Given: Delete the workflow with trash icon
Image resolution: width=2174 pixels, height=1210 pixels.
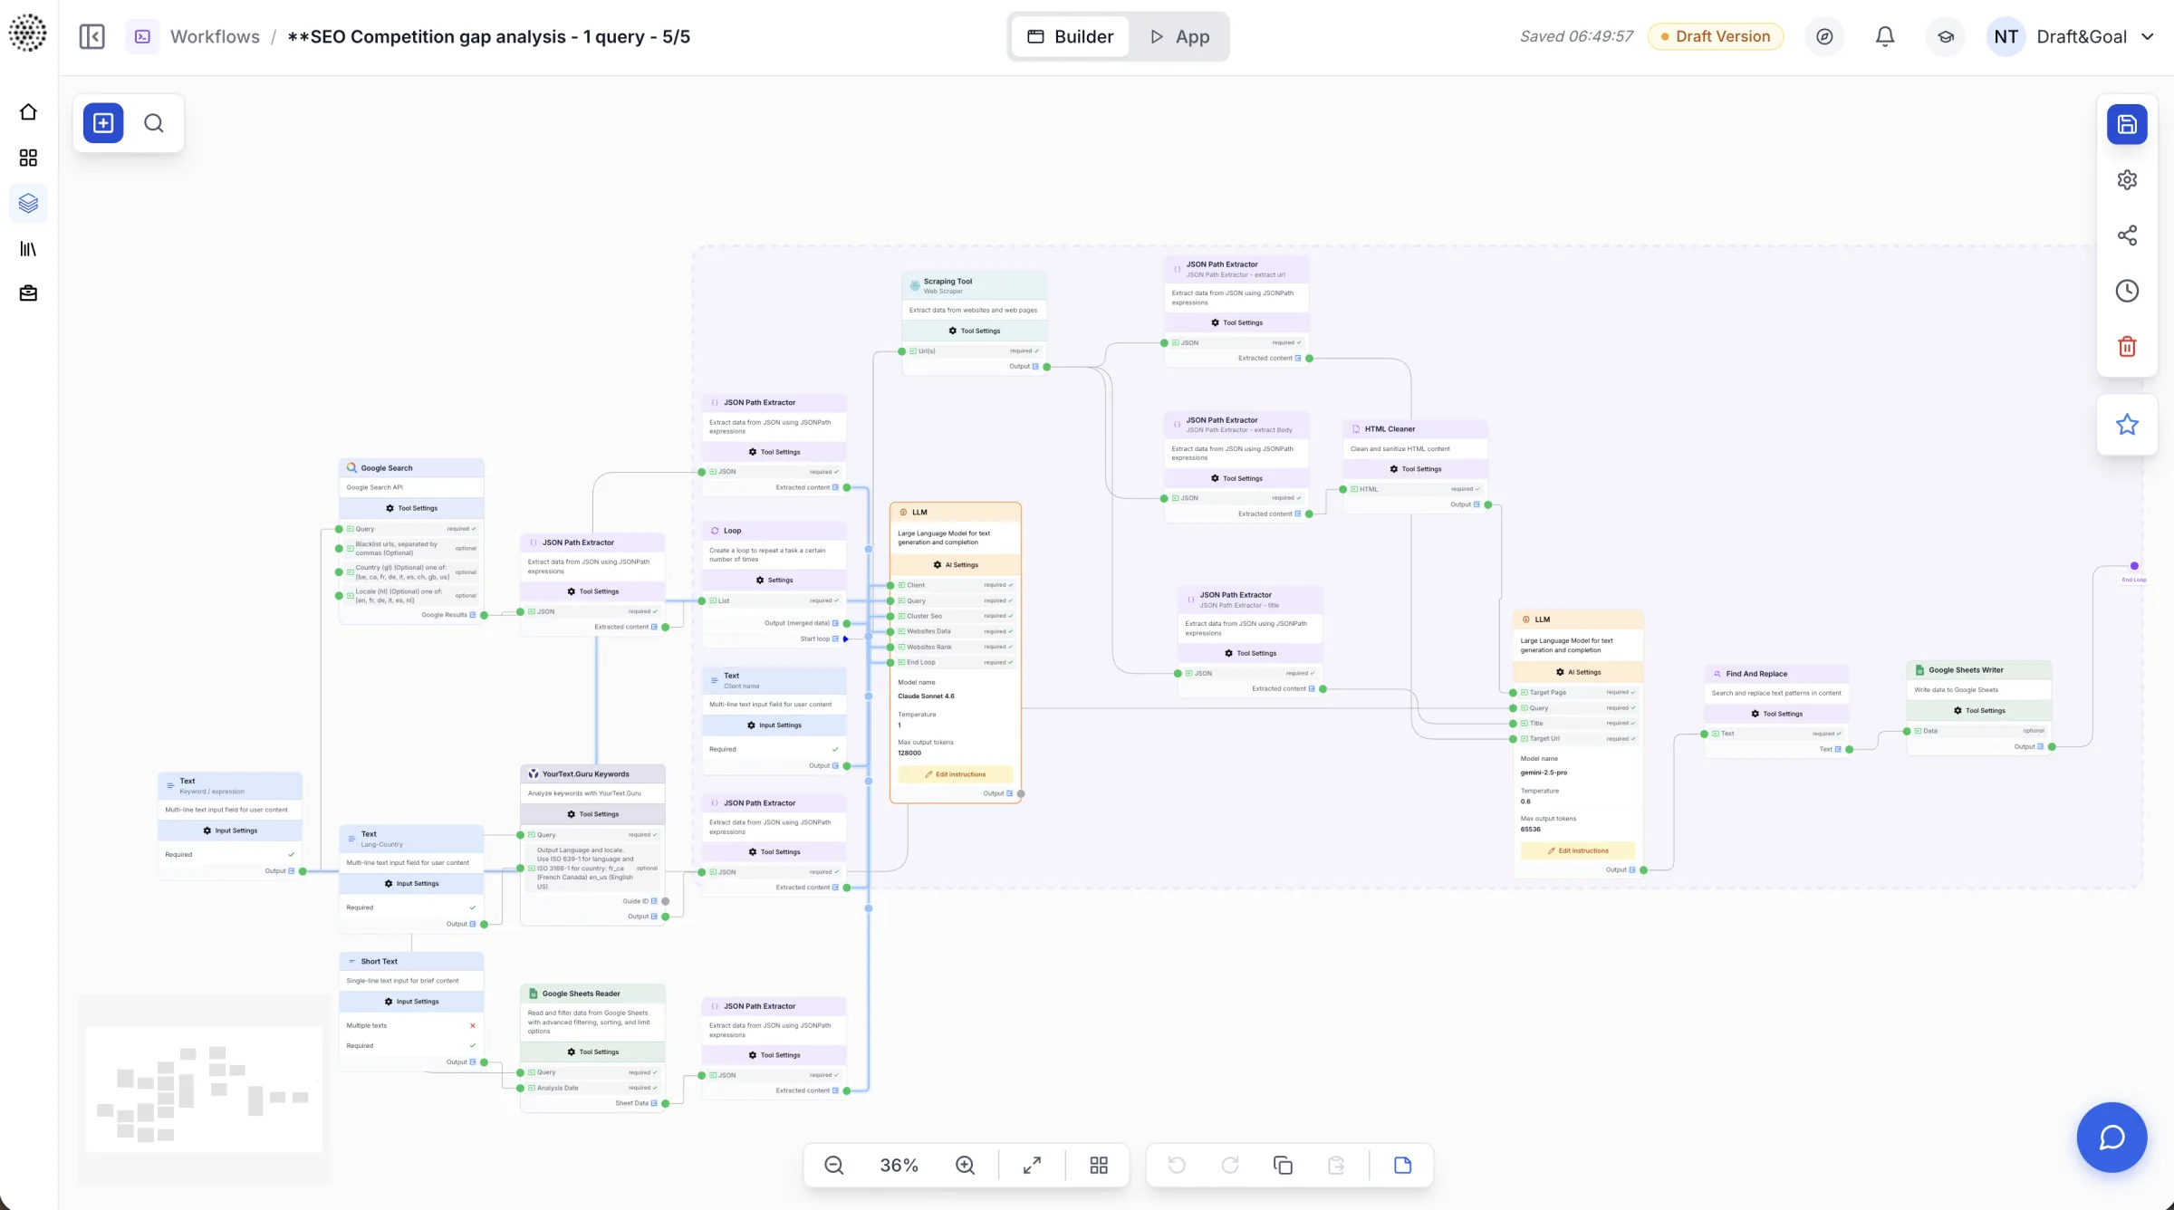Looking at the screenshot, I should [x=2127, y=346].
